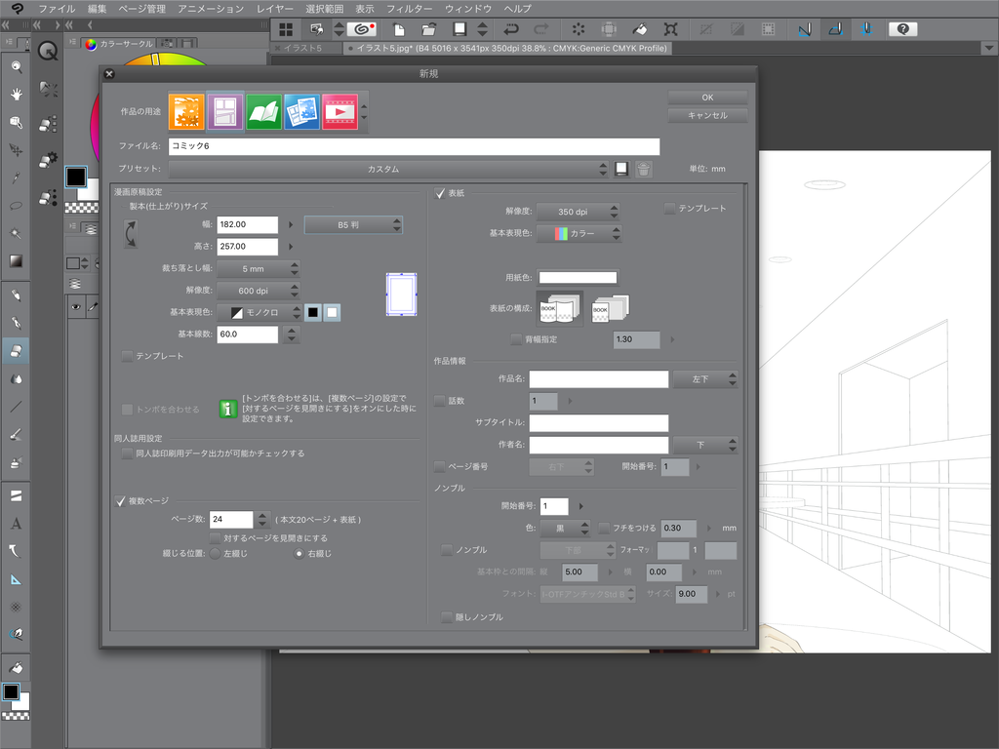This screenshot has height=749, width=999.
Task: Choose the green book Show all comic settings icon
Action: [263, 111]
